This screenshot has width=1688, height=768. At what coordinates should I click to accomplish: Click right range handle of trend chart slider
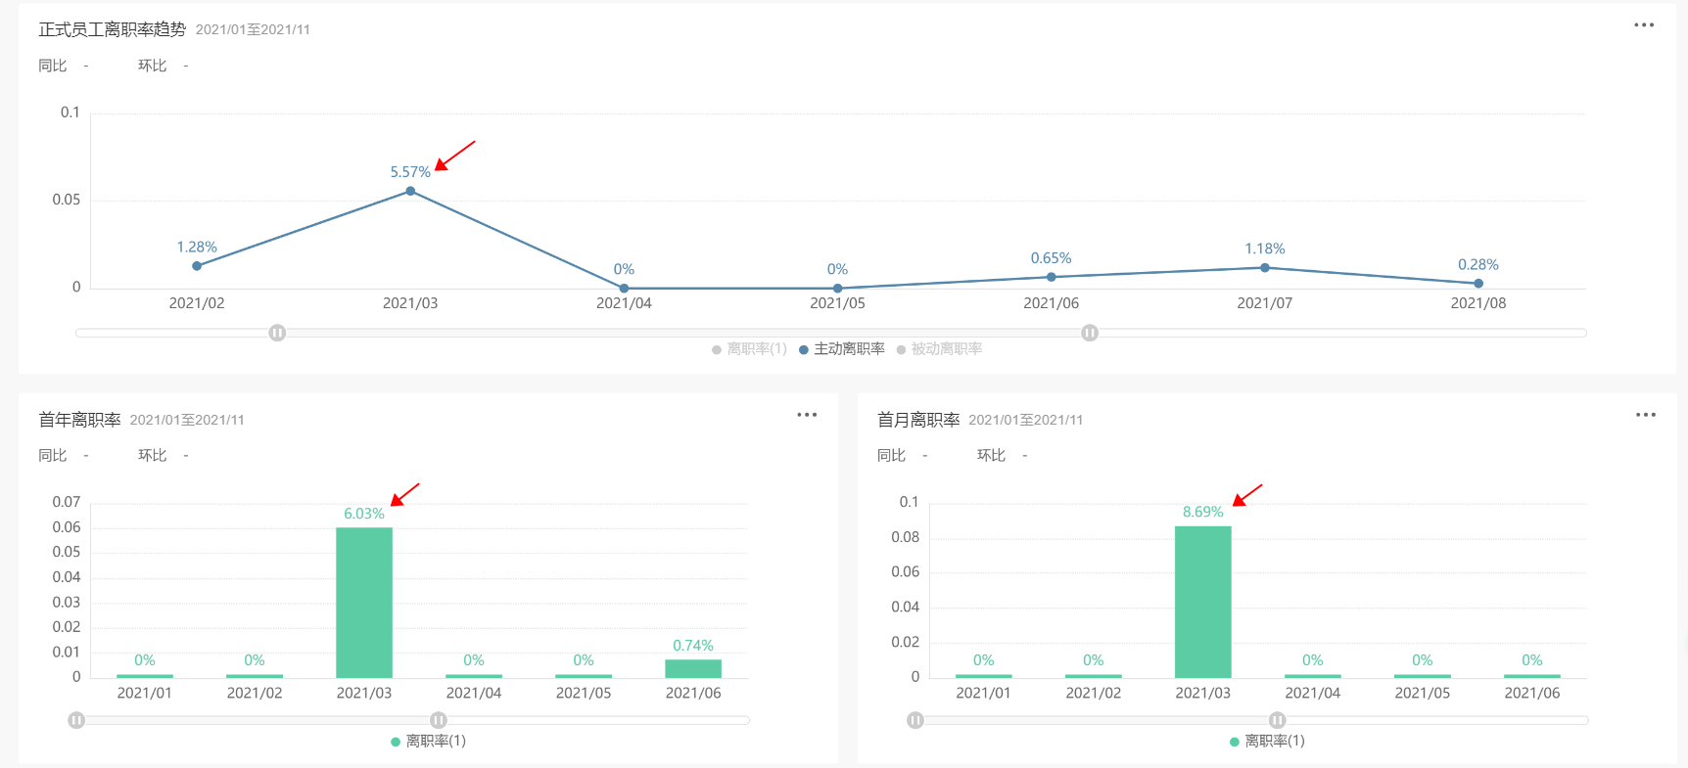coord(1090,333)
